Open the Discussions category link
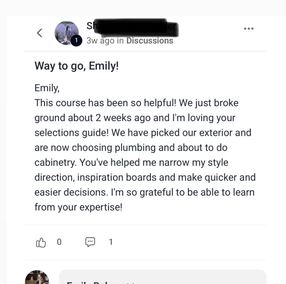286x284 pixels. (150, 41)
